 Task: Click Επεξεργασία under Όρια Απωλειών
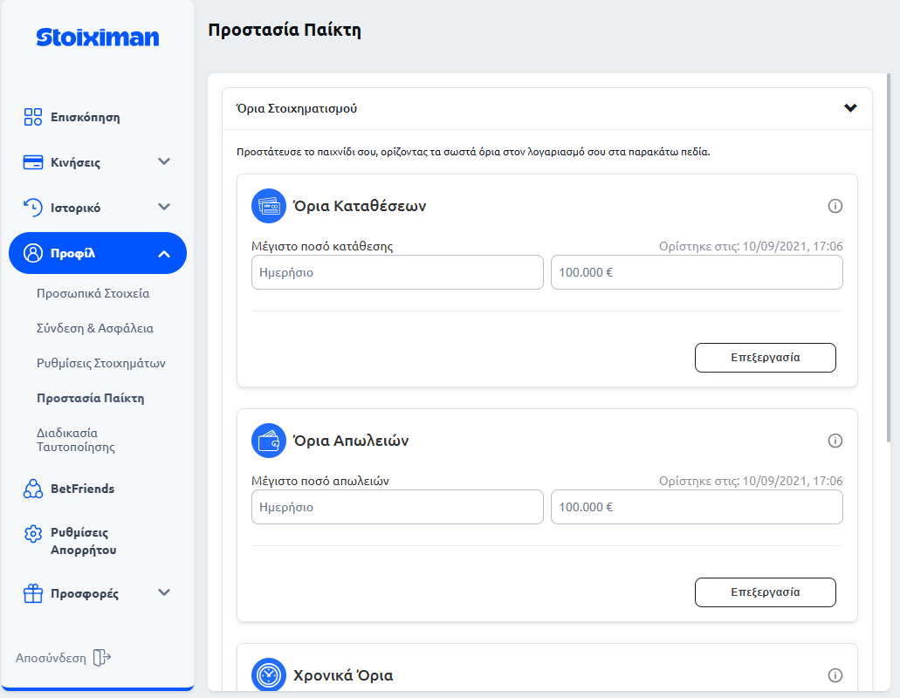(765, 592)
